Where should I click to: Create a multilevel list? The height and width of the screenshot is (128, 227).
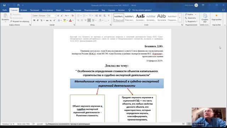90,16
